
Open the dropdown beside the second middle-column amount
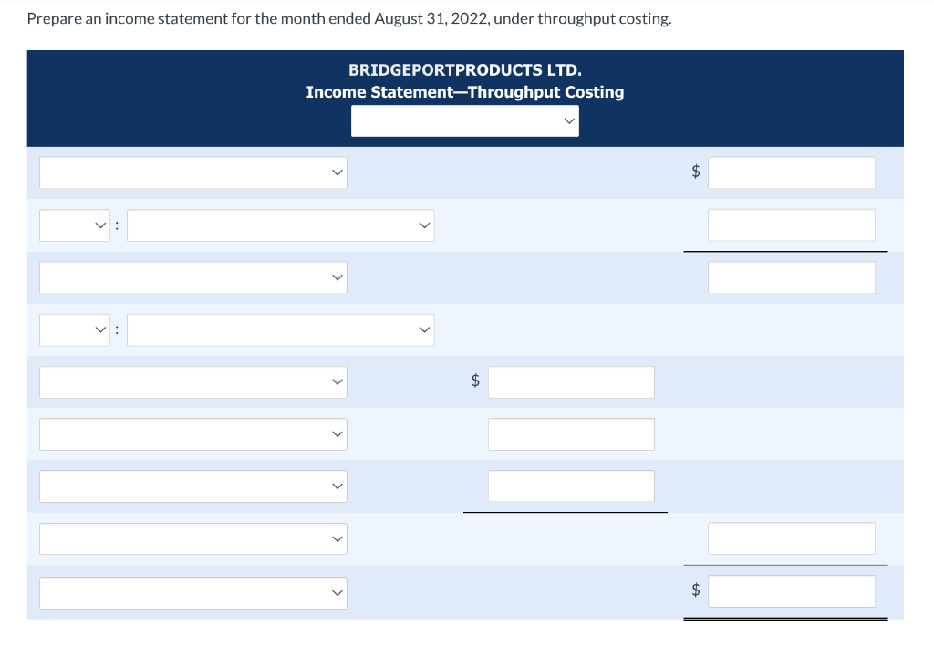pos(192,434)
